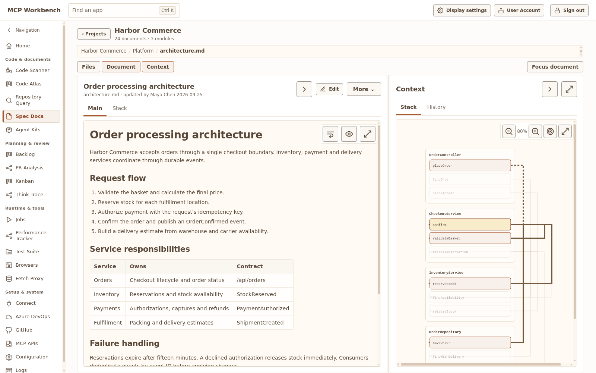Screen dimensions: 596x373
Task: Click the Platform breadcrumb
Action: click(143, 51)
